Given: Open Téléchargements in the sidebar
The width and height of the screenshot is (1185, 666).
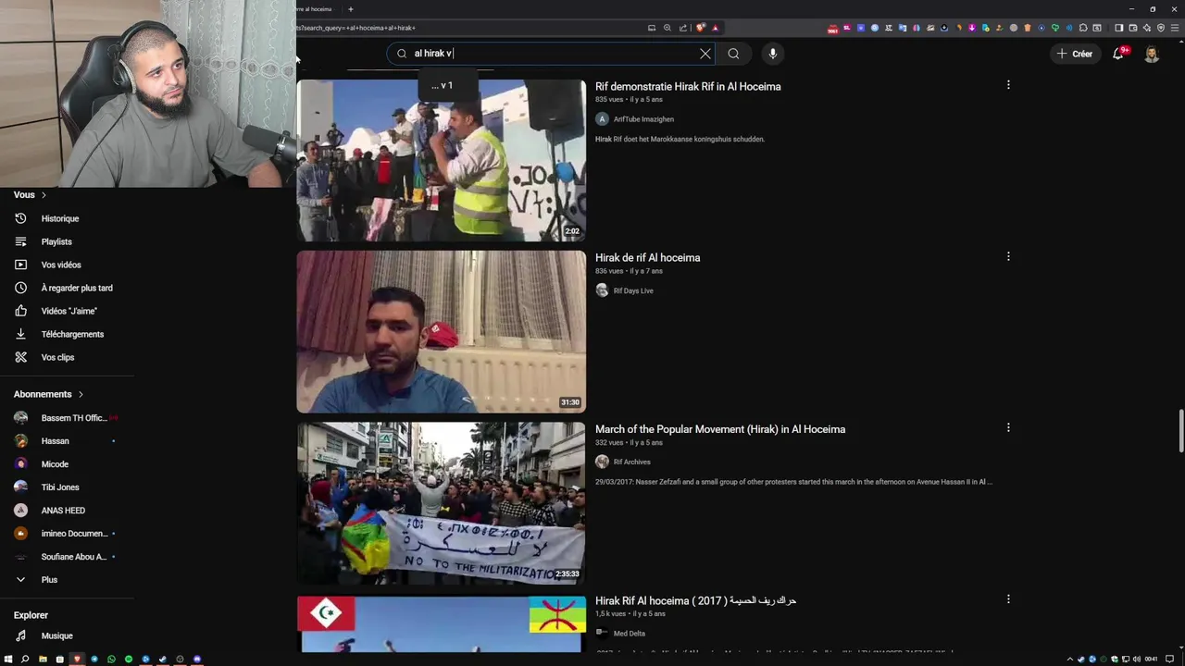Looking at the screenshot, I should tap(72, 334).
